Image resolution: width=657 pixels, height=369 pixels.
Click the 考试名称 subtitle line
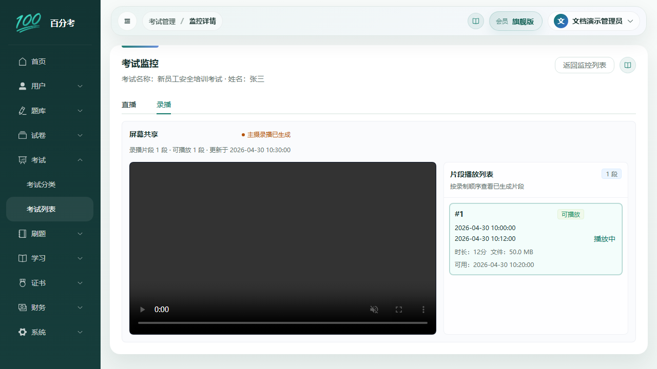[193, 79]
